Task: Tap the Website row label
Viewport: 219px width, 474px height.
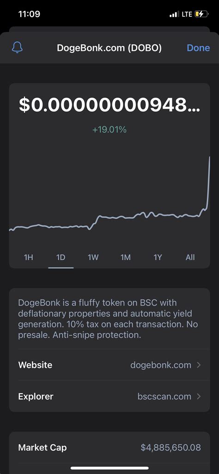Action: pyautogui.click(x=35, y=365)
